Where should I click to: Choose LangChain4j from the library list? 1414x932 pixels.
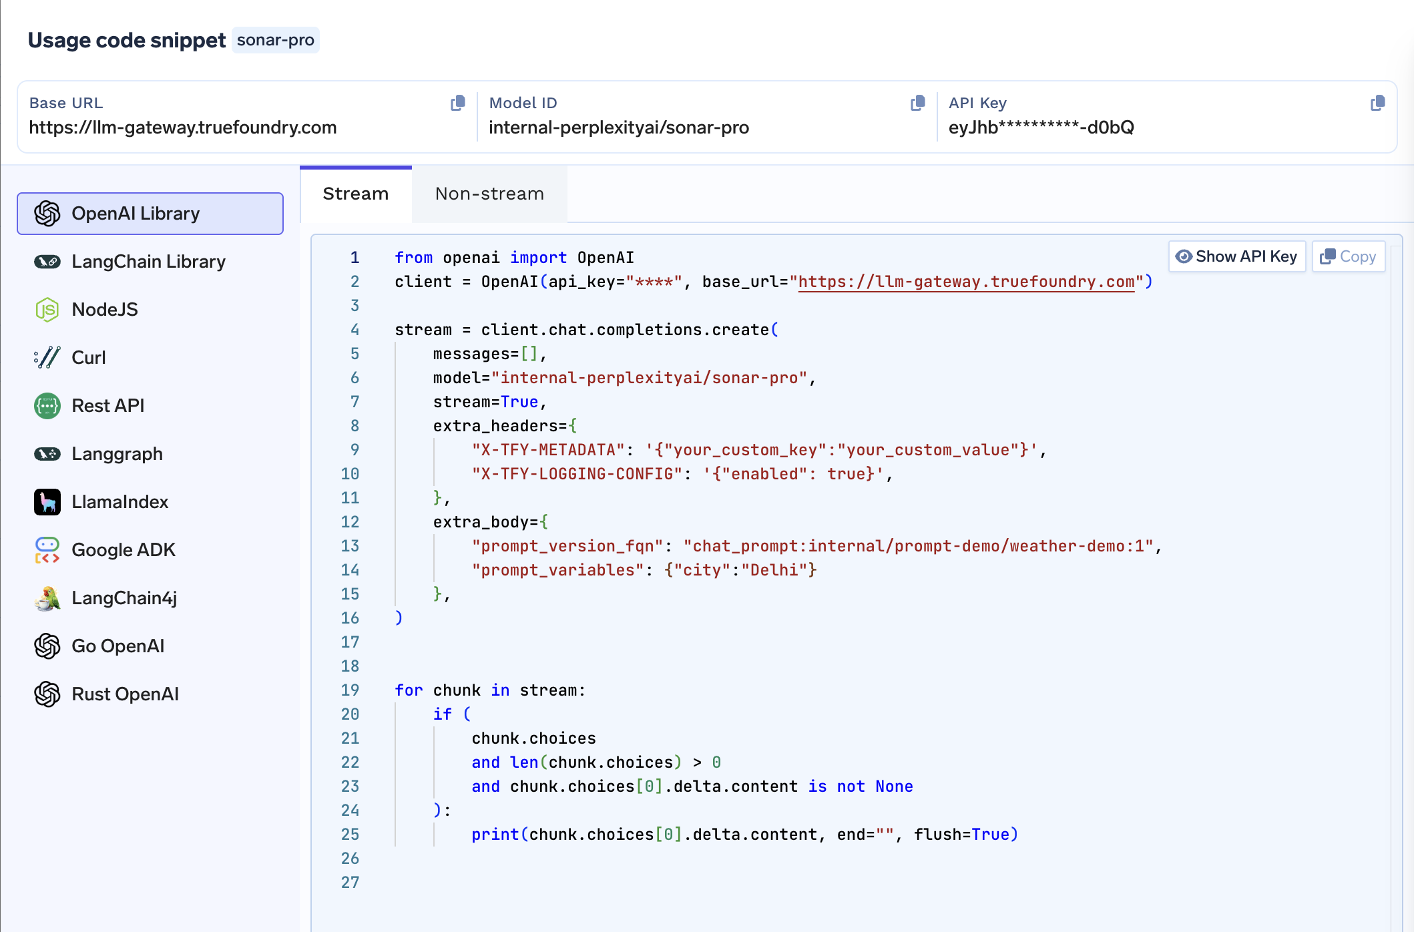(x=150, y=598)
